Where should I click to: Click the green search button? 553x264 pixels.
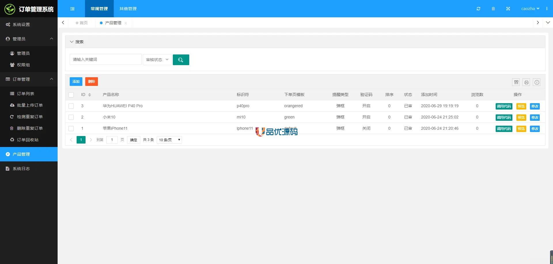181,60
